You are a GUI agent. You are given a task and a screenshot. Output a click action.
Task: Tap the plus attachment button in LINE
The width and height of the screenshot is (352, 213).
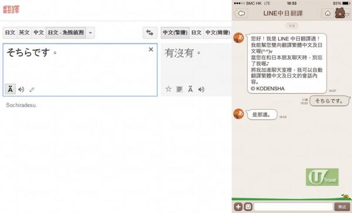click(238, 207)
